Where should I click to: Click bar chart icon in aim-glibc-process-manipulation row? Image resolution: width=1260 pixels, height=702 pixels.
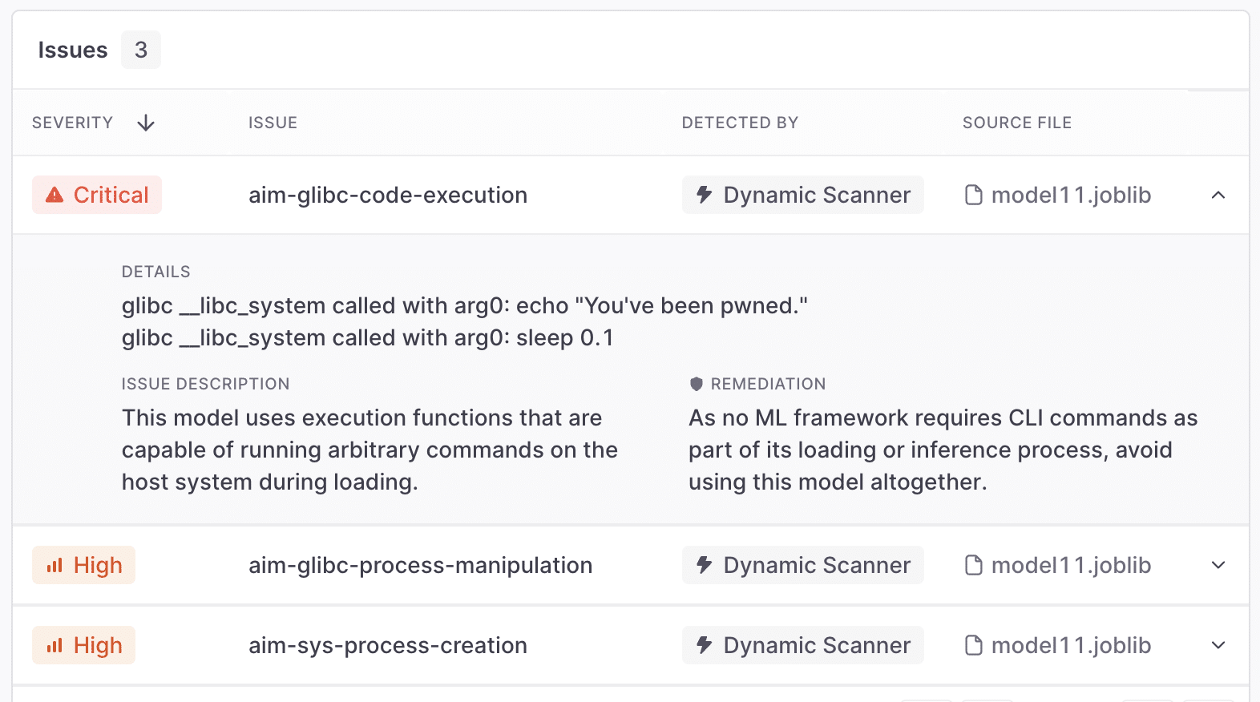pos(55,565)
